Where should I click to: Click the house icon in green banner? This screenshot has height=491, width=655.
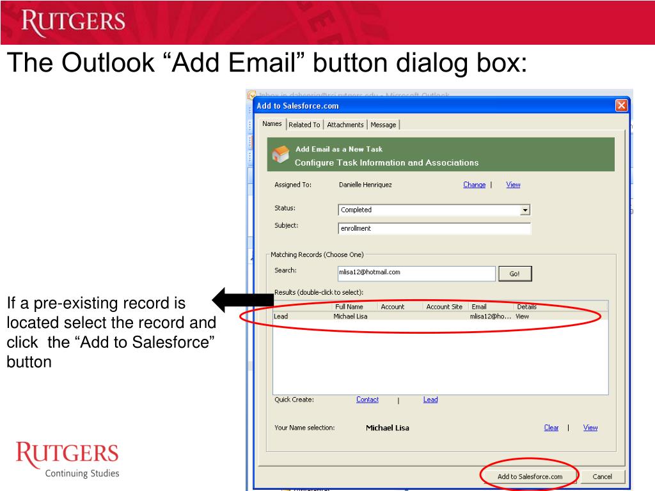(x=281, y=154)
